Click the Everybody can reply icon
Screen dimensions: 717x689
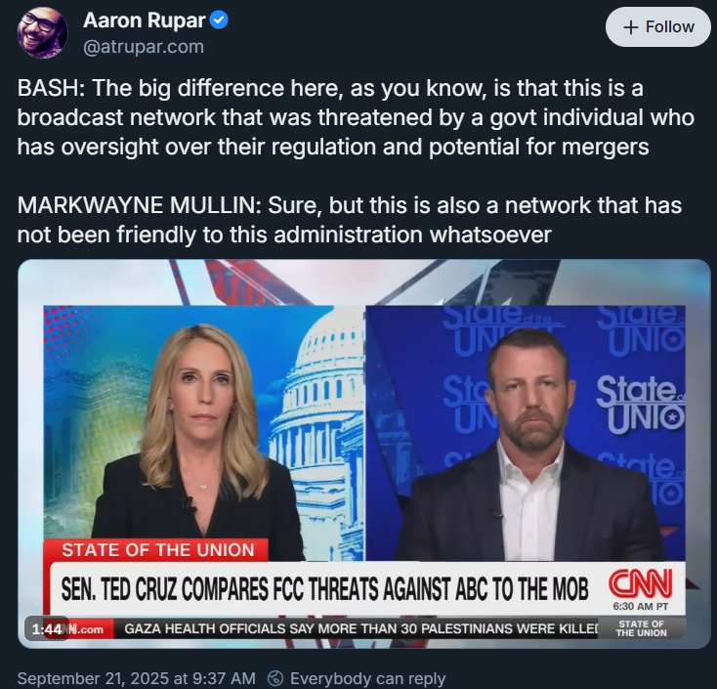[x=275, y=678]
